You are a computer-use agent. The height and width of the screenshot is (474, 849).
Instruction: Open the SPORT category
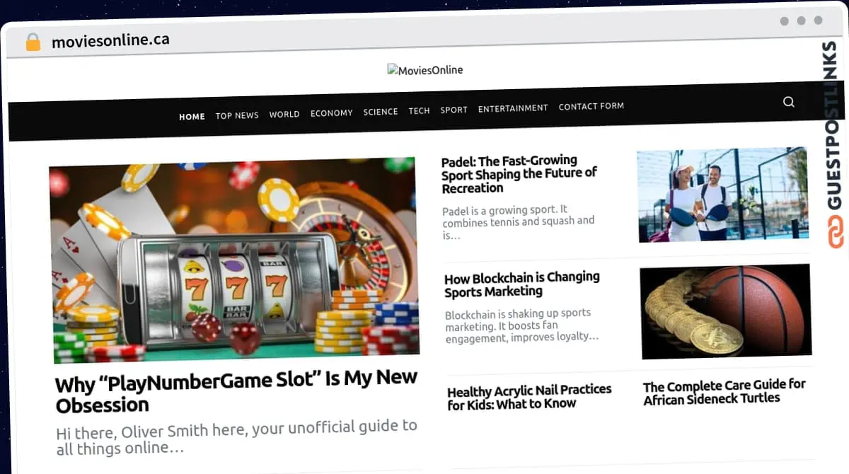tap(454, 110)
